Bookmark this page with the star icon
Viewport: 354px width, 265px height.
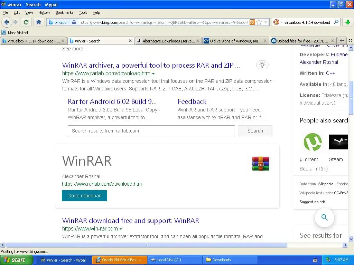pyautogui.click(x=259, y=22)
